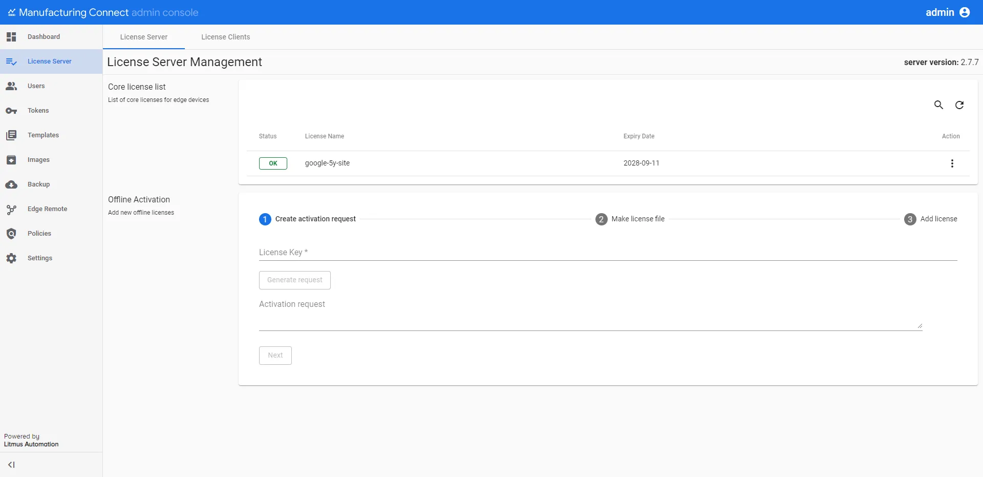
Task: Click the Status column header
Action: point(268,136)
